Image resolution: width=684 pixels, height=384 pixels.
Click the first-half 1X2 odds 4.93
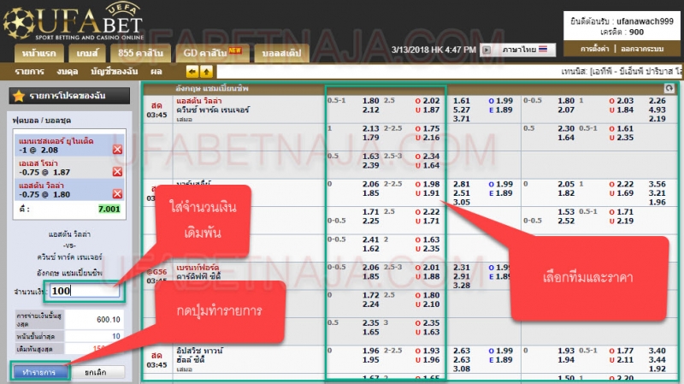tap(657, 110)
